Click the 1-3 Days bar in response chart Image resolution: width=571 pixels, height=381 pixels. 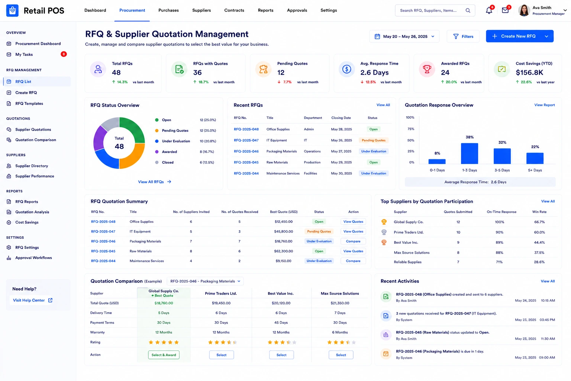point(470,153)
